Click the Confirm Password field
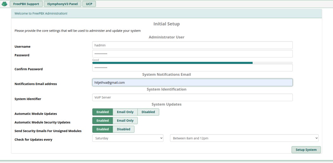Screen dimensions: 333x163 [192, 68]
